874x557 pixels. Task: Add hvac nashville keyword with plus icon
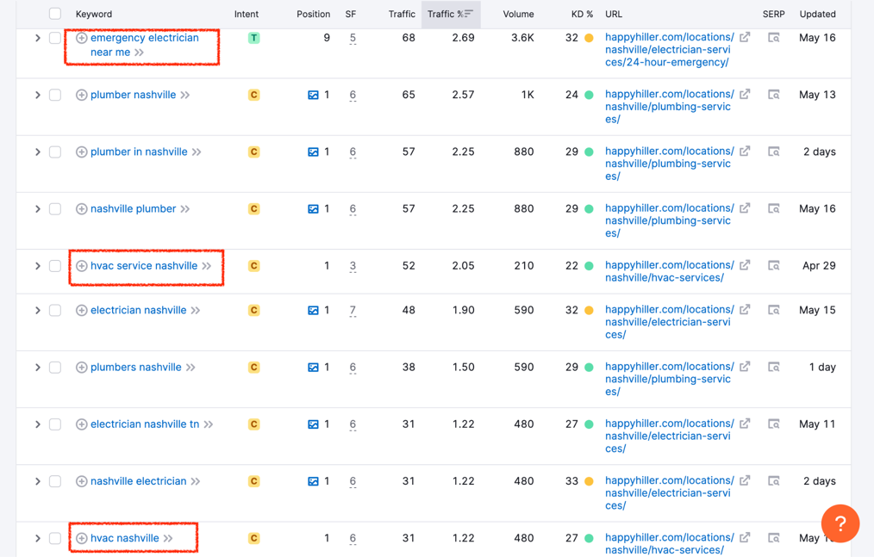point(81,538)
